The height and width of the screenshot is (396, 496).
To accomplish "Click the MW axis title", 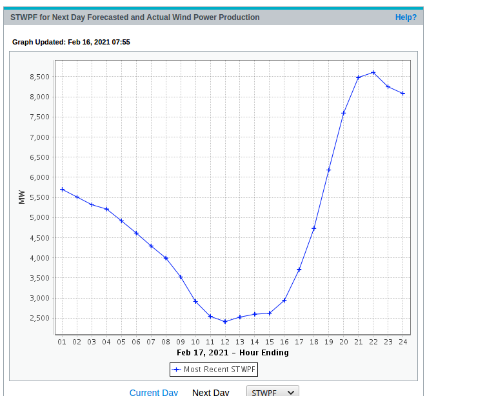I will point(21,197).
